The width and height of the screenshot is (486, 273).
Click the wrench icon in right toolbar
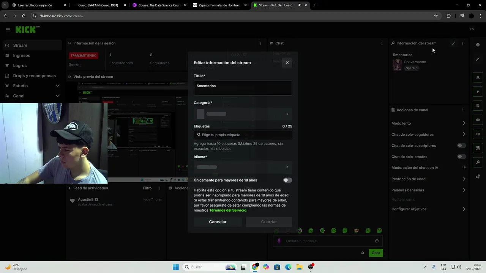point(478,162)
